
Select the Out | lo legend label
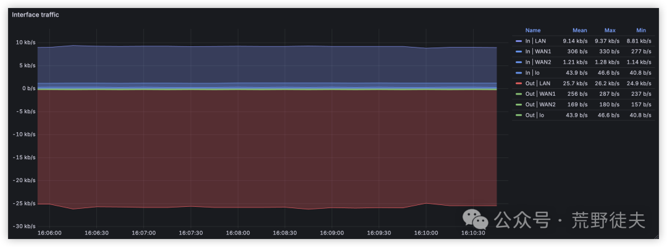[534, 115]
